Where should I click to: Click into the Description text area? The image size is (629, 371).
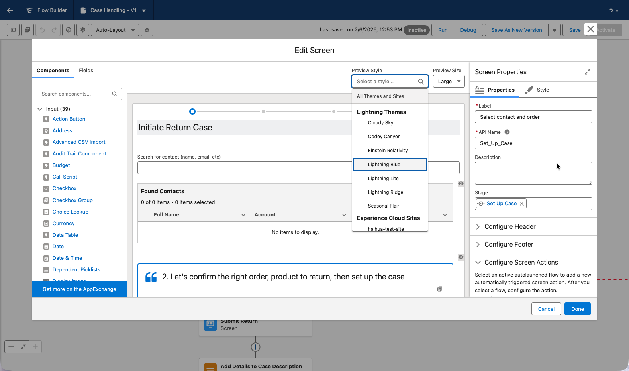pos(533,173)
